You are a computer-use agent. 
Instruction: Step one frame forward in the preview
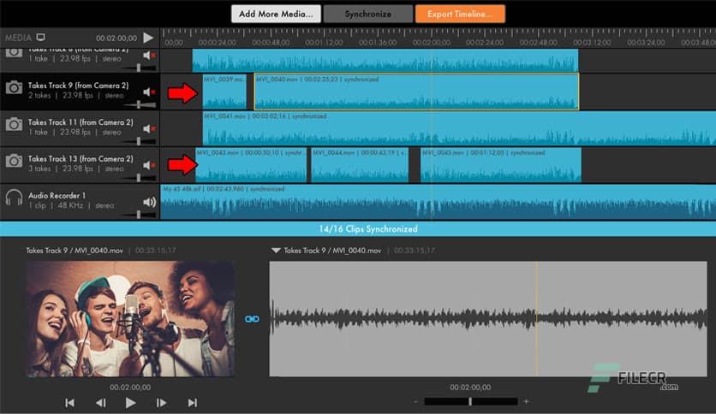(161, 403)
